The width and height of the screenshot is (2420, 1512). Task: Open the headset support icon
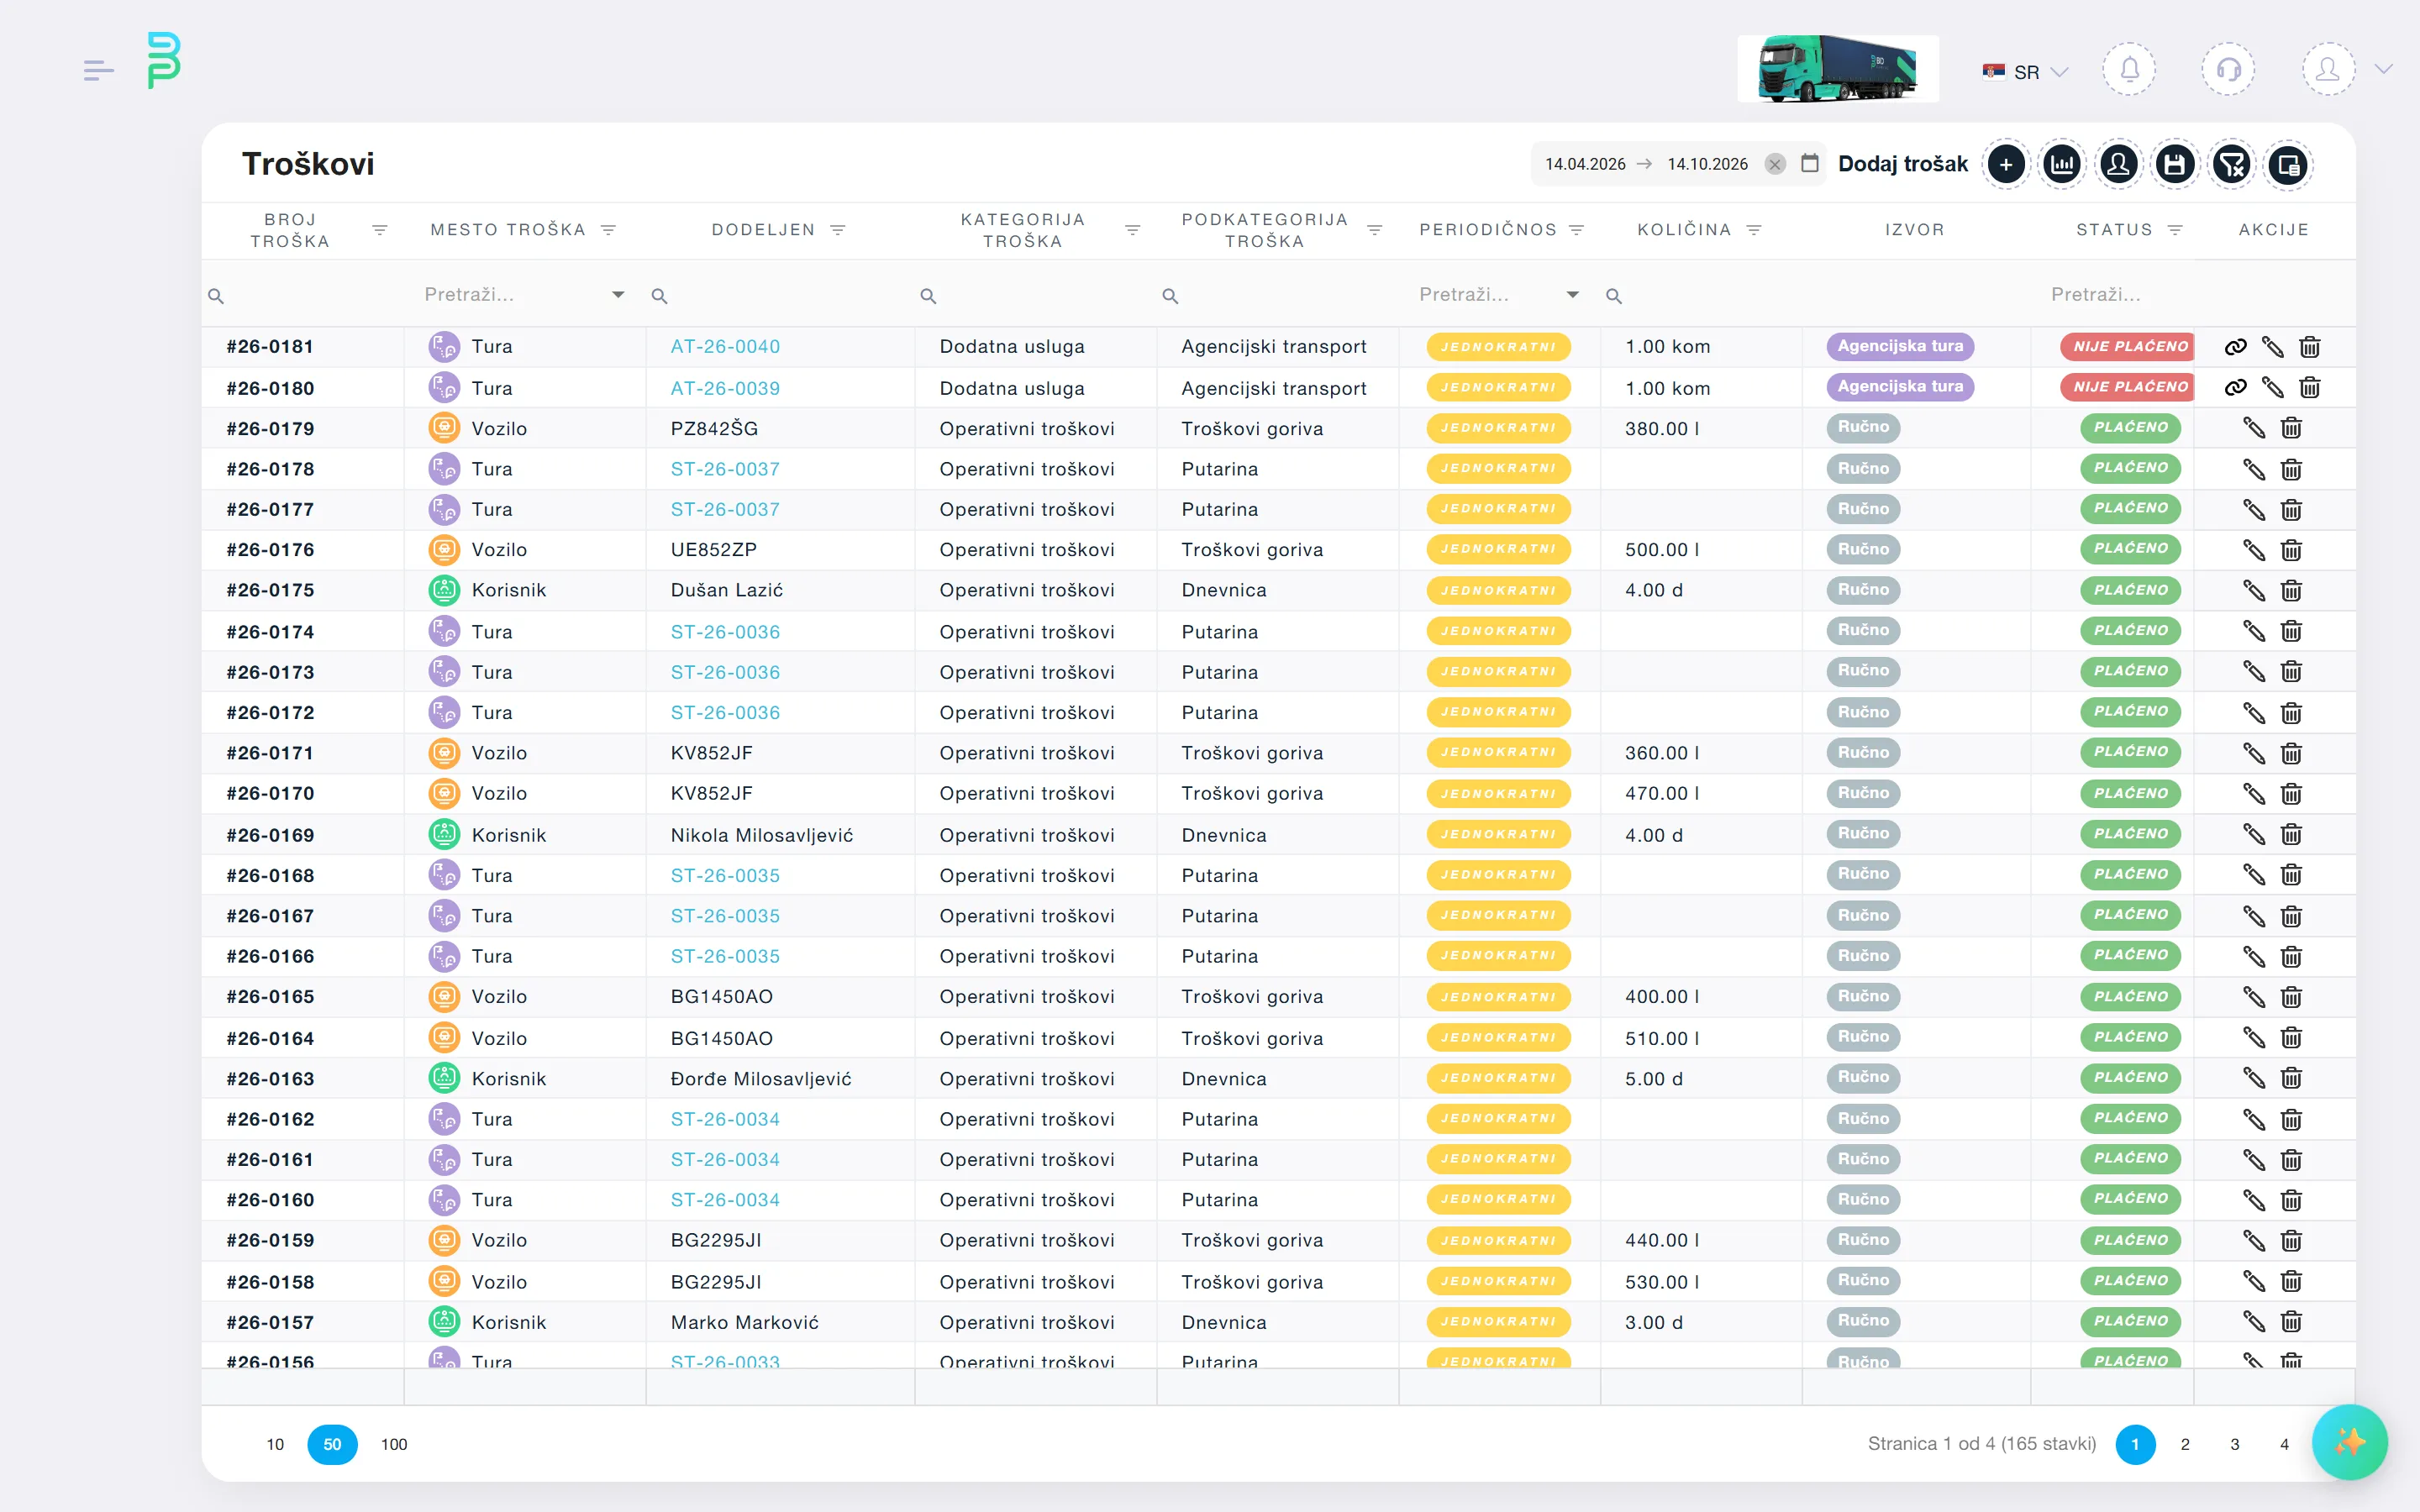[x=2228, y=69]
